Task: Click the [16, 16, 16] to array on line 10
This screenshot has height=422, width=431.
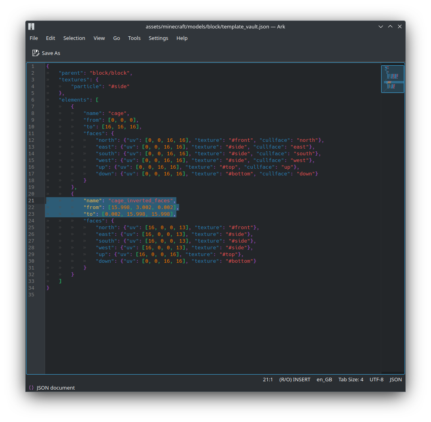Action: click(120, 127)
